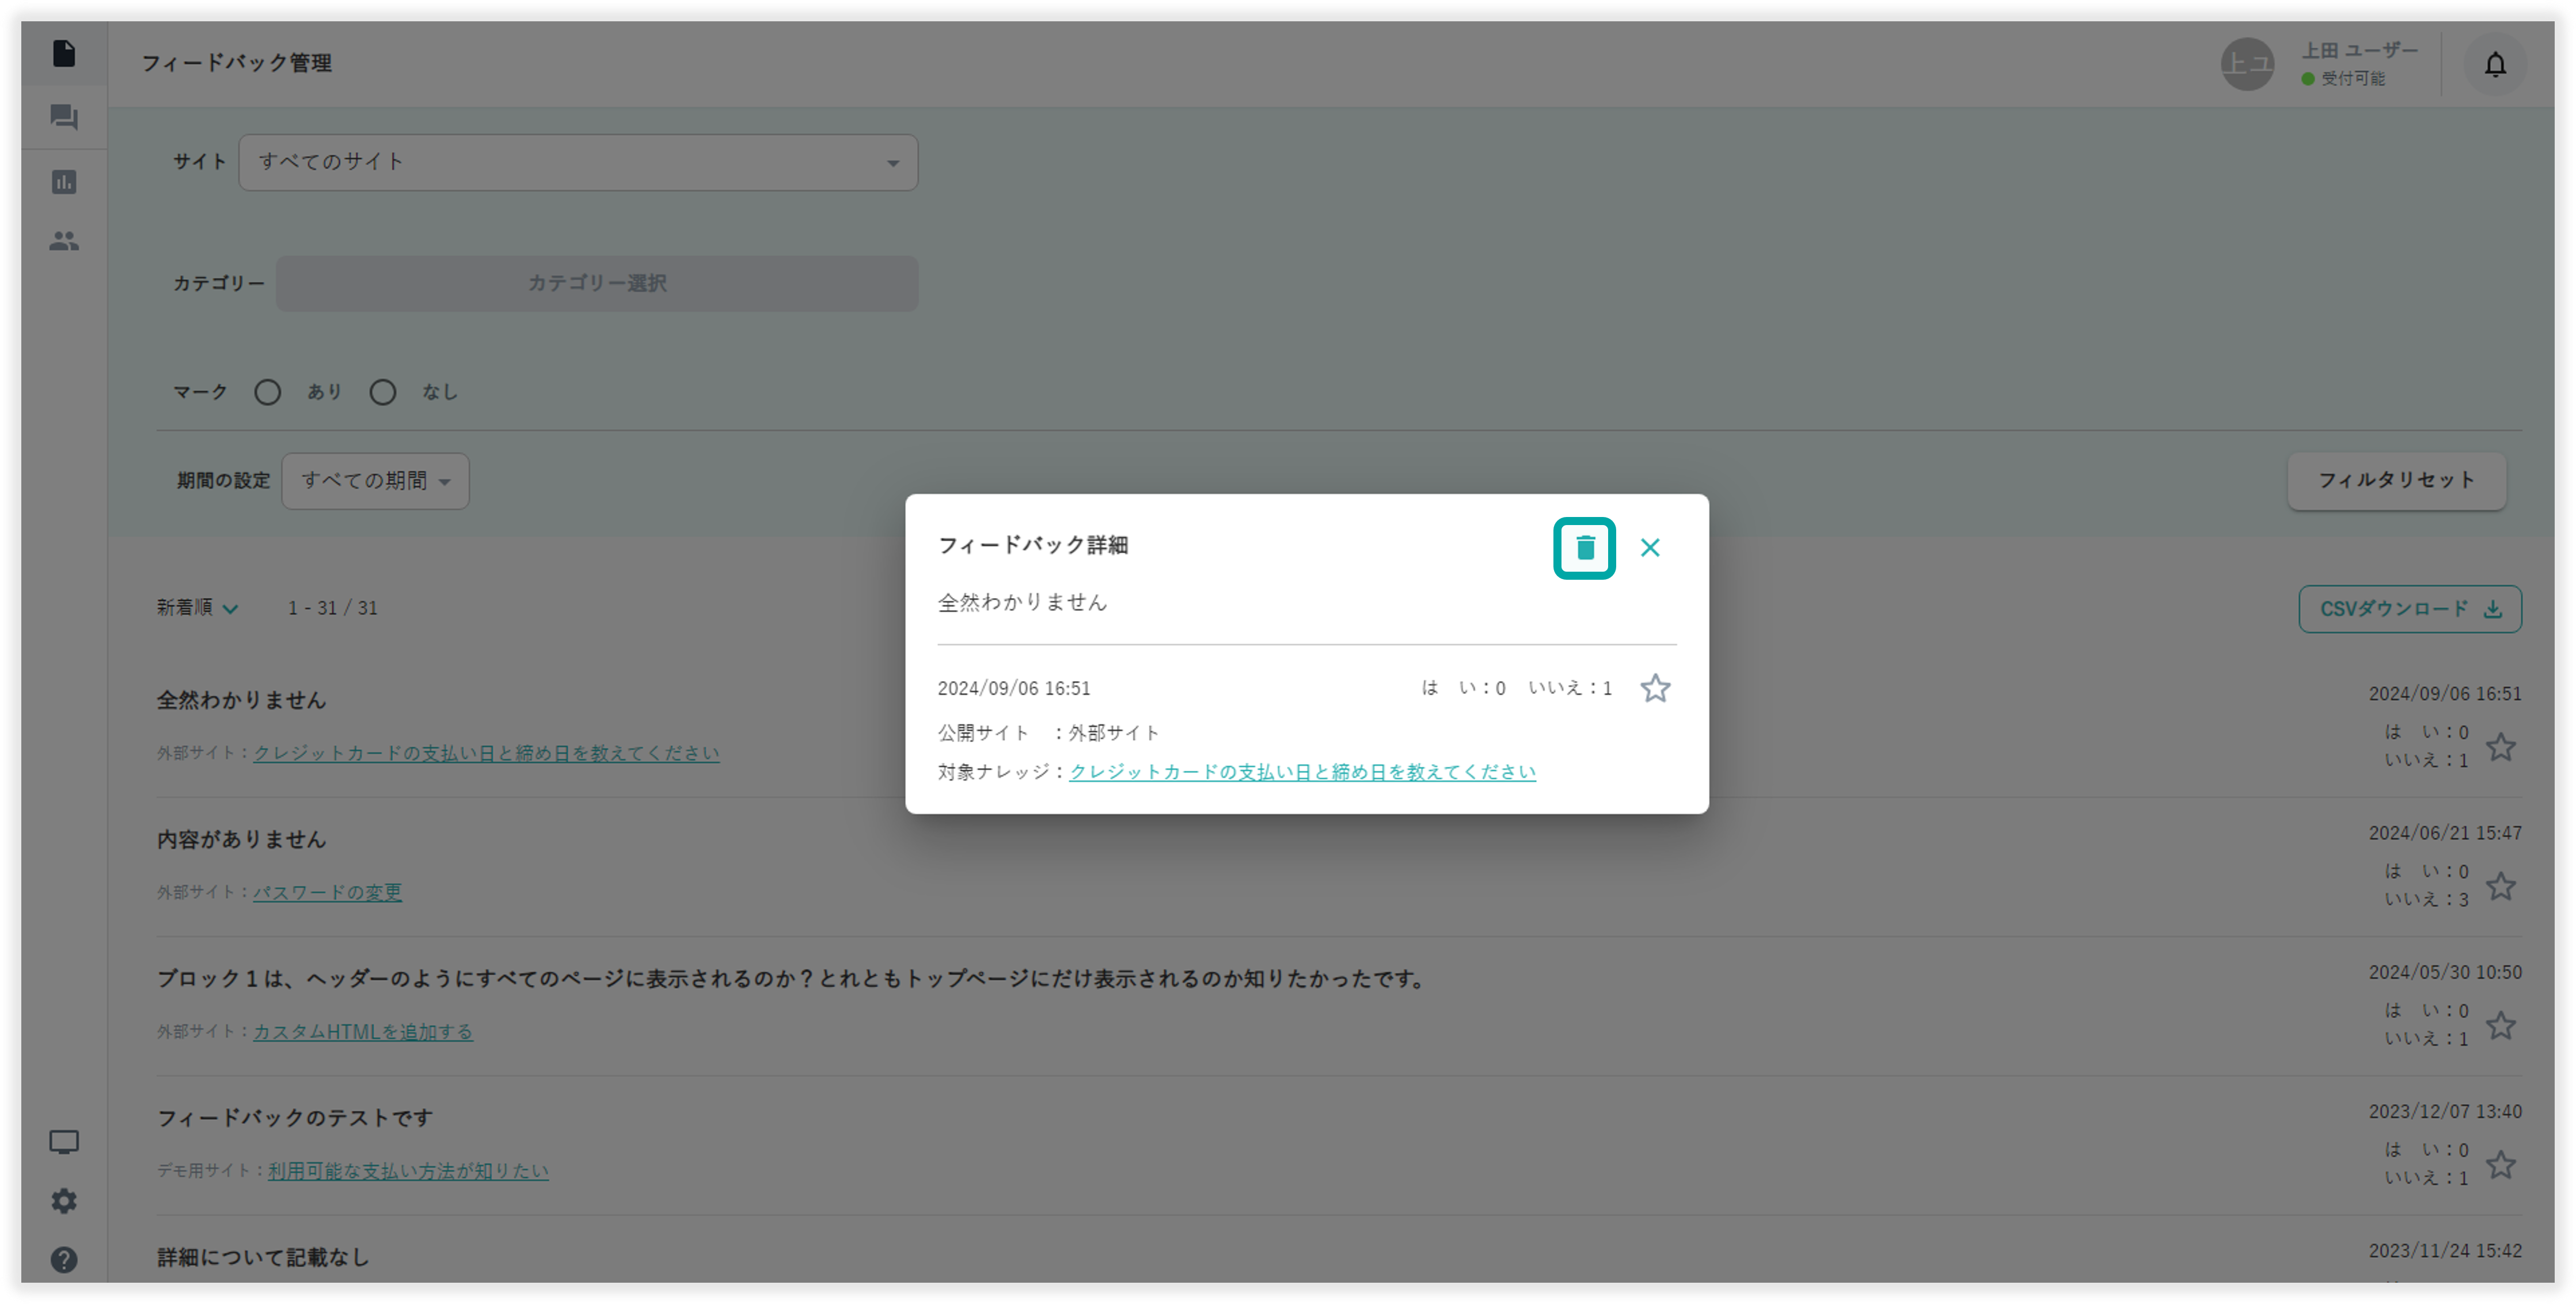The image size is (2576, 1304).
Task: Click the フィードバック管理 page title
Action: click(236, 63)
